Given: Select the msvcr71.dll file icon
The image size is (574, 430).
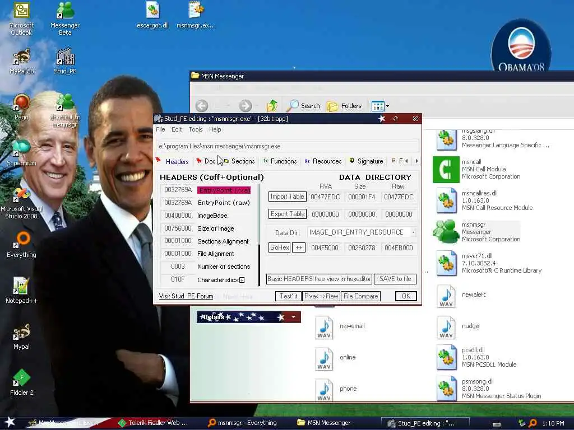Looking at the screenshot, I should click(446, 263).
